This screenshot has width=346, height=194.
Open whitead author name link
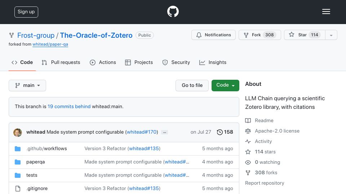point(36,132)
